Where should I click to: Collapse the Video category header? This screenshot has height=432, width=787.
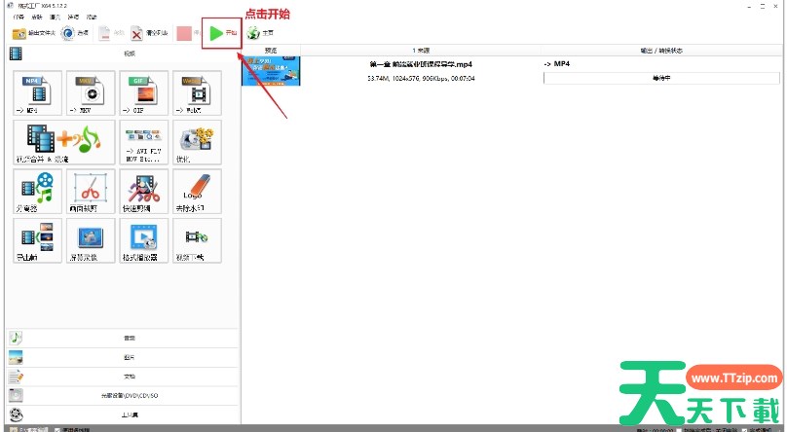tap(123, 54)
